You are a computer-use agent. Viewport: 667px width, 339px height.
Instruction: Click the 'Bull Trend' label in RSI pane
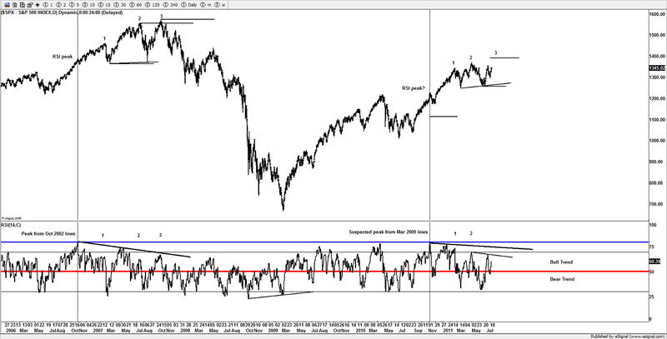pos(561,262)
